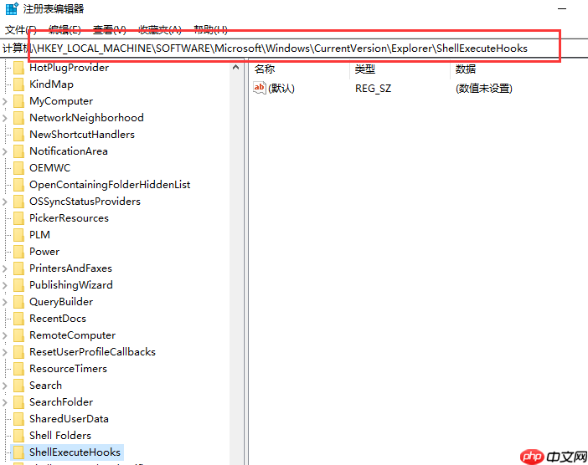588x465 pixels.
Task: Click the REG_SZ type cell
Action: (373, 89)
